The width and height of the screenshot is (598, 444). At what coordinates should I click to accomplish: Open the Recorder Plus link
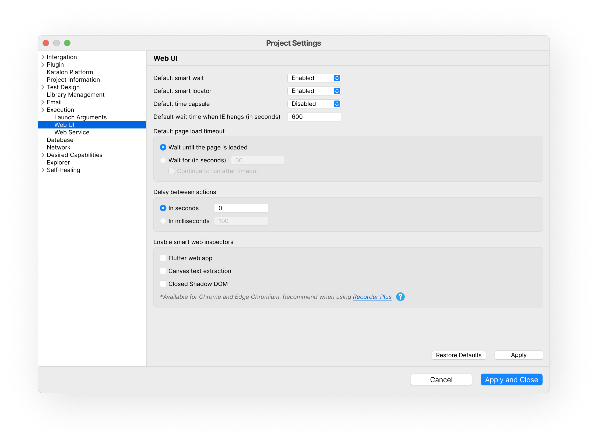(372, 297)
